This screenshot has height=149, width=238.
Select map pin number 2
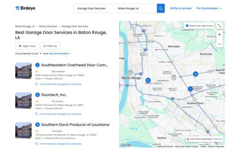(x=196, y=74)
